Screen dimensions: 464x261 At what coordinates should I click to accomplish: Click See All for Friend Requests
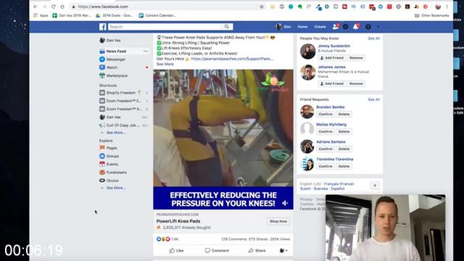[374, 100]
